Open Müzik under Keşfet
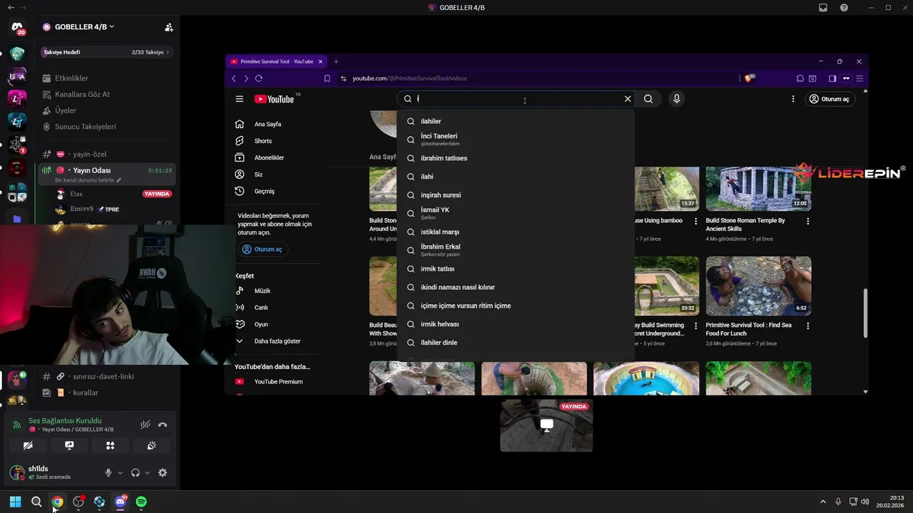This screenshot has width=913, height=513. coord(262,291)
